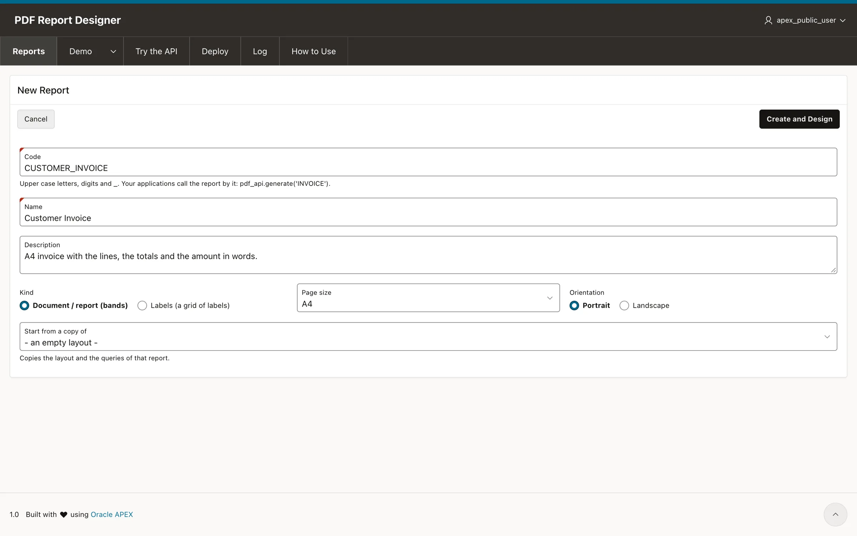Image resolution: width=857 pixels, height=536 pixels.
Task: Switch to Try the API tab
Action: (x=156, y=51)
